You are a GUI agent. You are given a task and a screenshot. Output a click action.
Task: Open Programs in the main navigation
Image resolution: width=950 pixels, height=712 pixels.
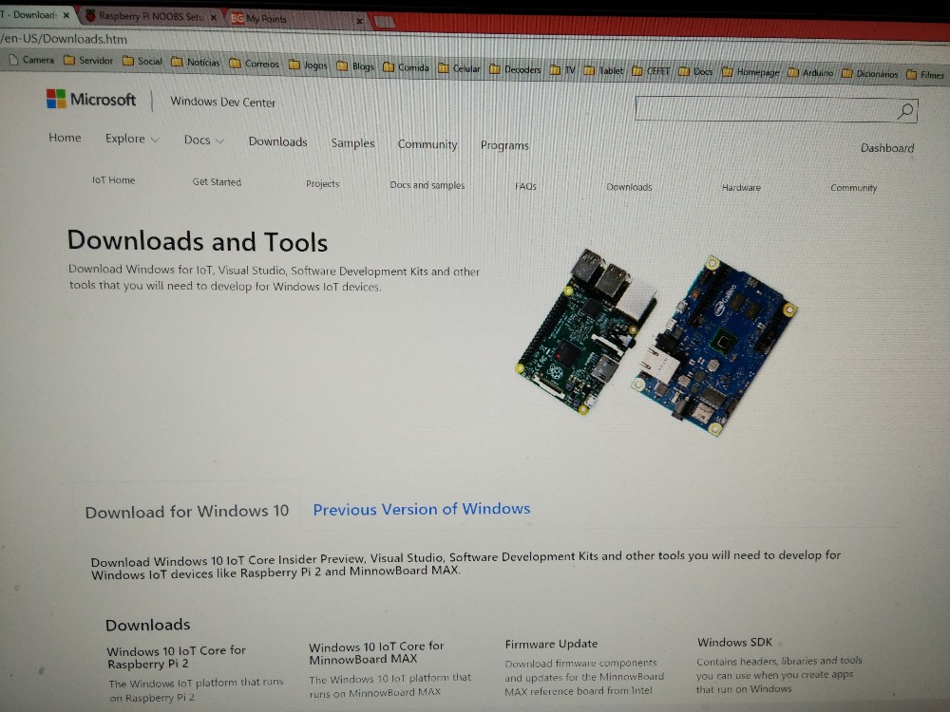click(504, 145)
